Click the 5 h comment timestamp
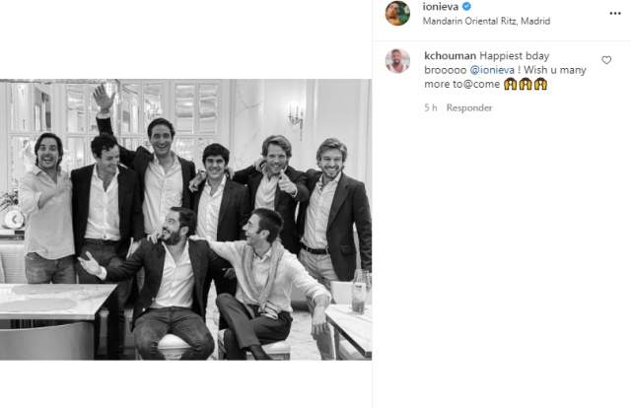Image resolution: width=631 pixels, height=408 pixels. 430,107
